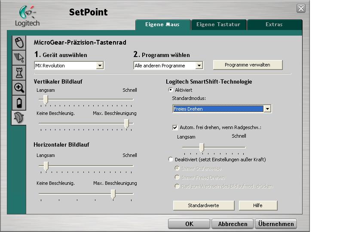Choose Rad zum Wechseln des Bildlaufmod. option
This screenshot has height=232, width=361.
point(177,186)
